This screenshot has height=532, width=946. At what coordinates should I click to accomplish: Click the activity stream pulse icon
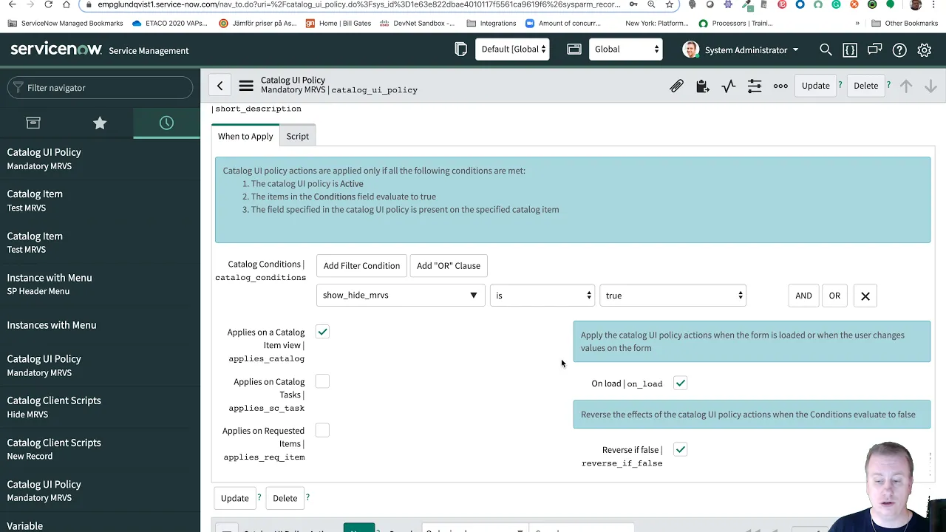pyautogui.click(x=728, y=86)
